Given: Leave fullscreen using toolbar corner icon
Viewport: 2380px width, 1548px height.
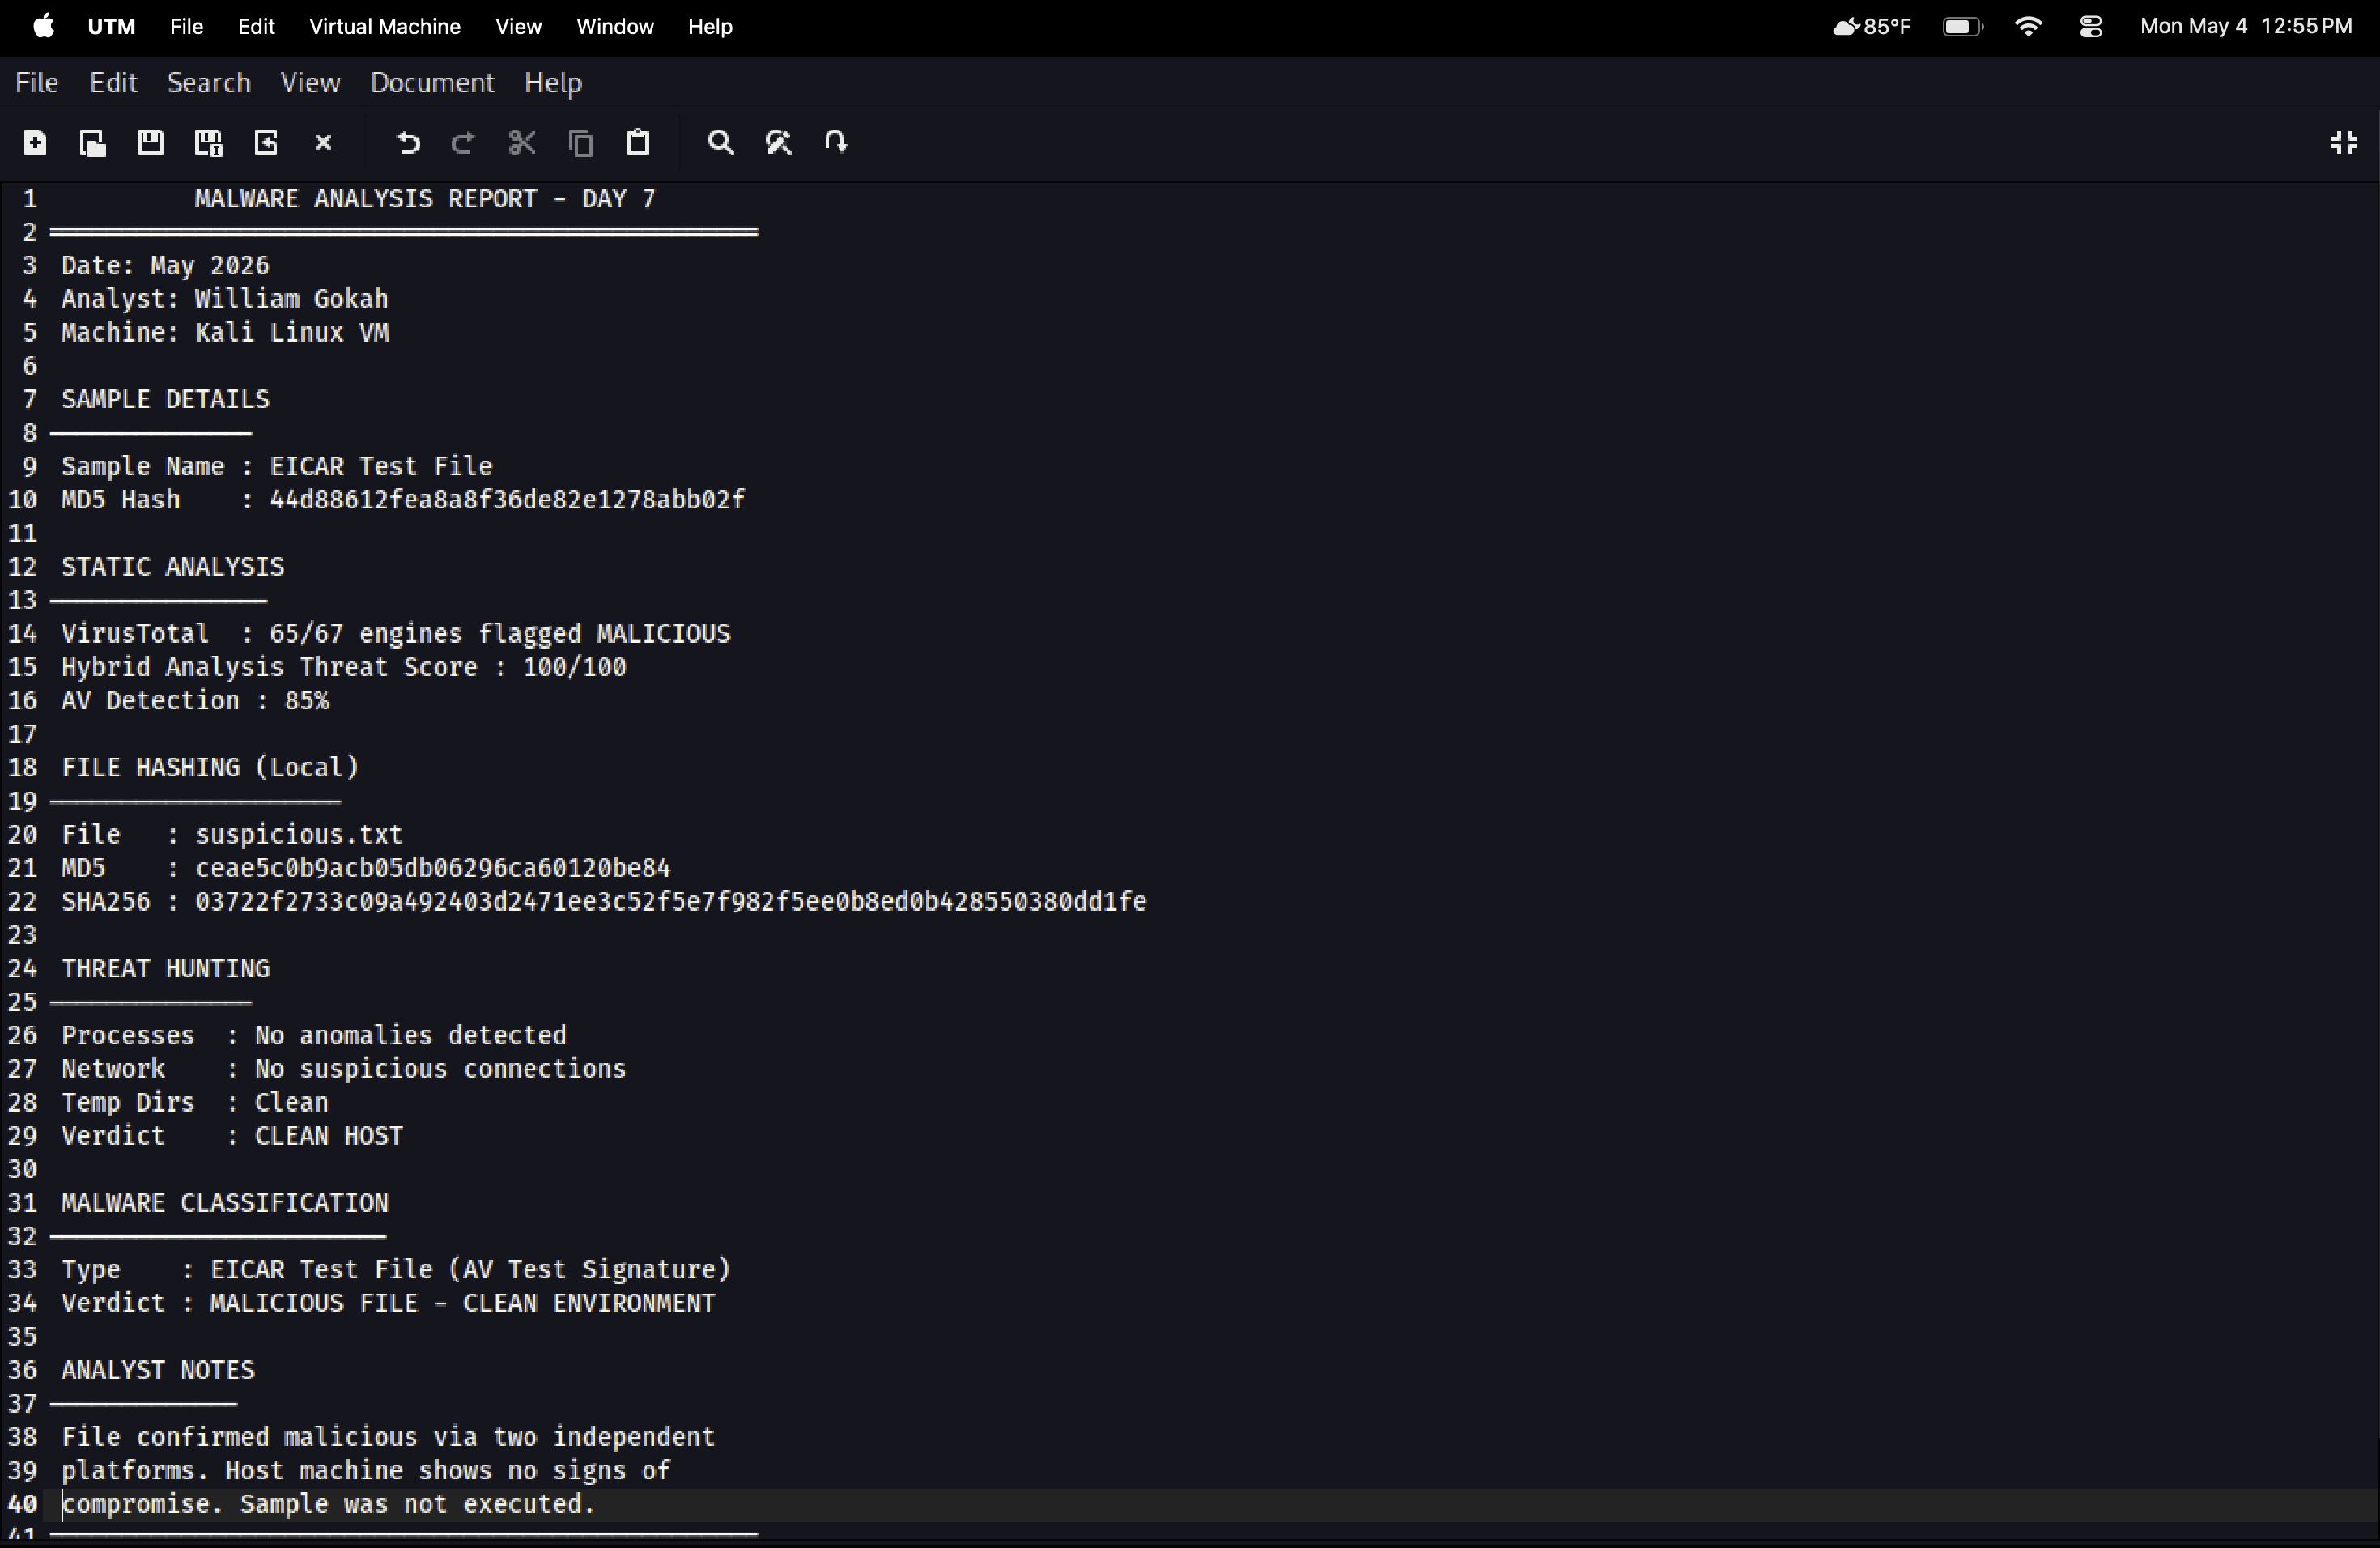Looking at the screenshot, I should click(x=2344, y=143).
